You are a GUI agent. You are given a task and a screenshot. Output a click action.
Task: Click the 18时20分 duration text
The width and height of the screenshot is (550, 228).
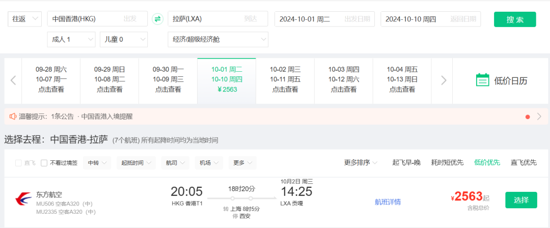pyautogui.click(x=241, y=189)
